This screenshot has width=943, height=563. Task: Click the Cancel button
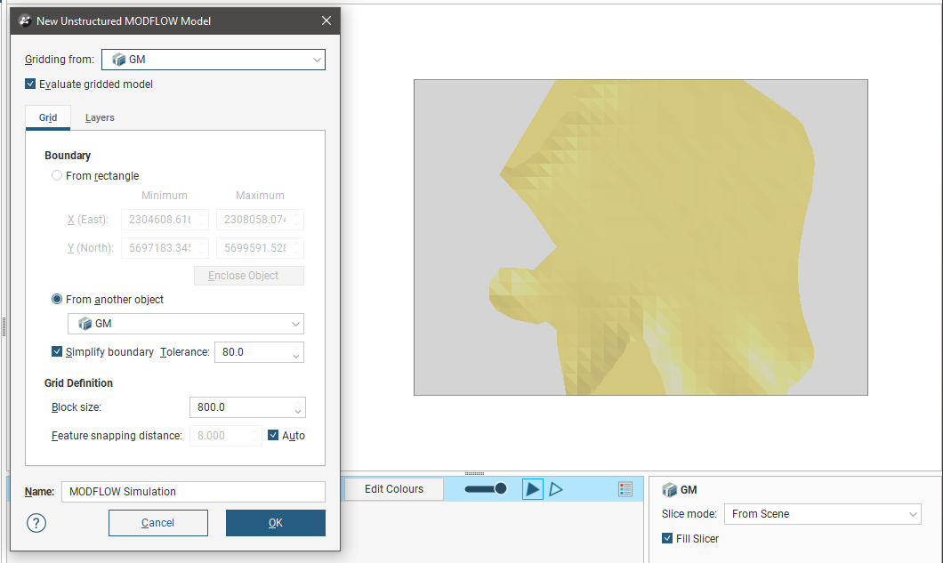(x=157, y=523)
